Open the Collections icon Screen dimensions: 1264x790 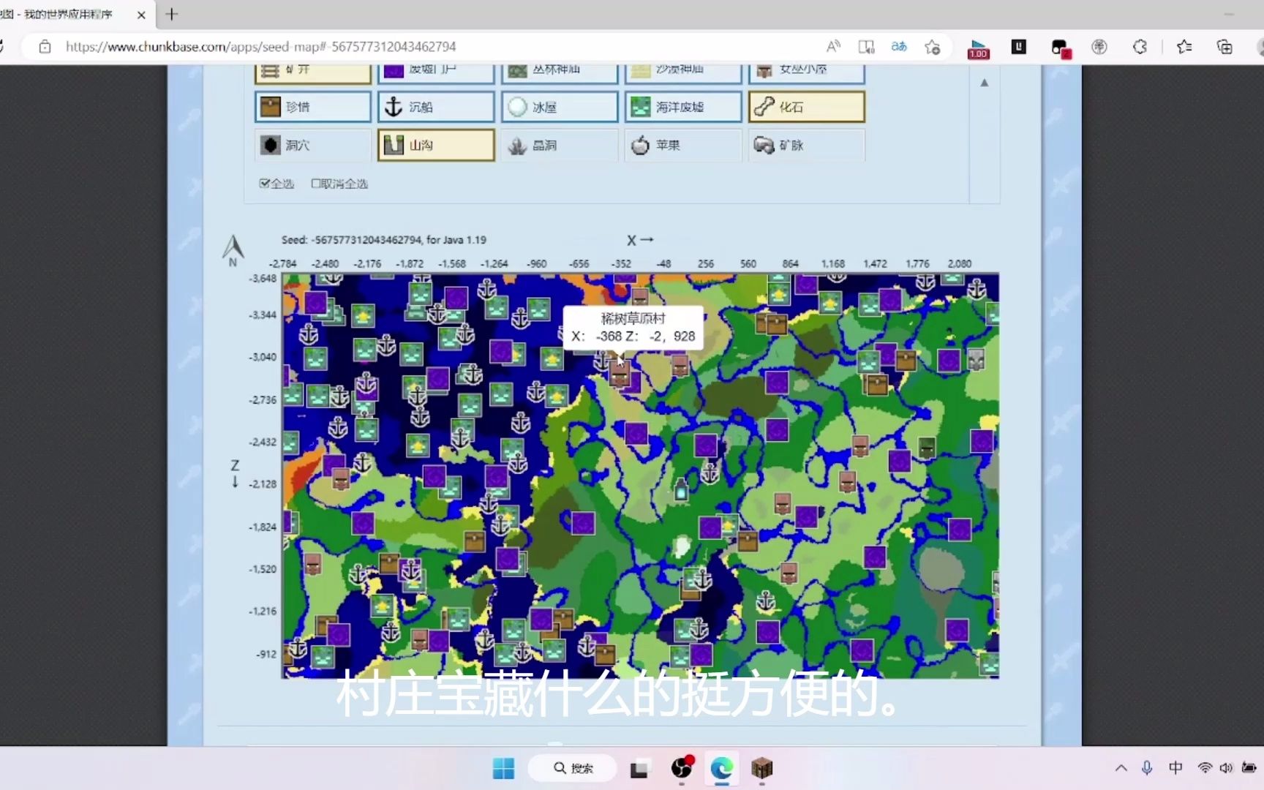1224,47
